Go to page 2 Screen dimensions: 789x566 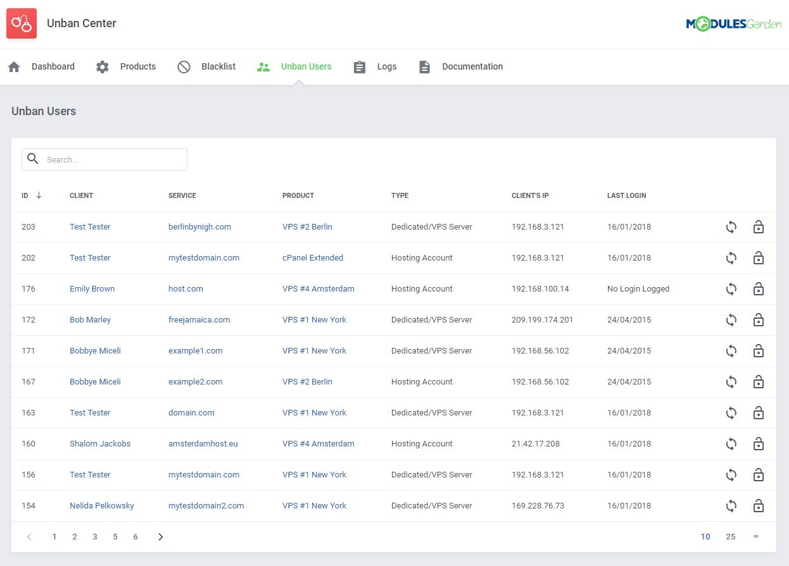point(75,537)
